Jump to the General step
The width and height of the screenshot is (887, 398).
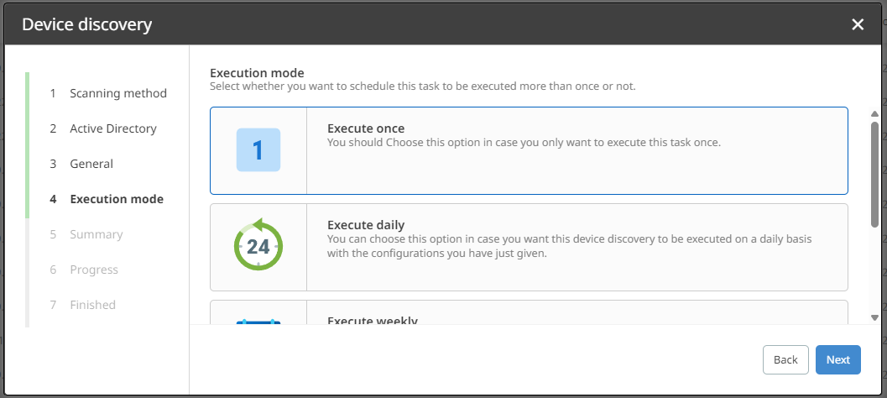[x=91, y=164]
